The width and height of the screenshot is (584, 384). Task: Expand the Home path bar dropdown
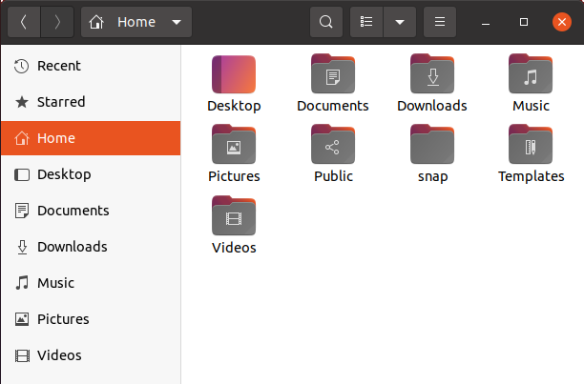(175, 22)
